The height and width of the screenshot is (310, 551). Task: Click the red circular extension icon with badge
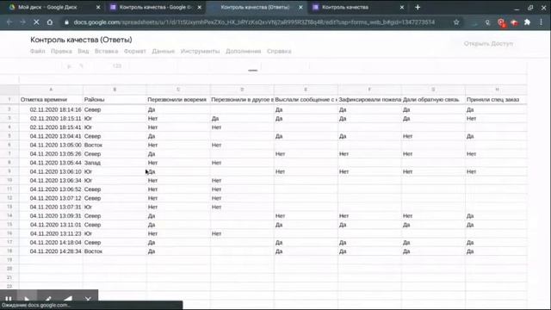point(501,23)
